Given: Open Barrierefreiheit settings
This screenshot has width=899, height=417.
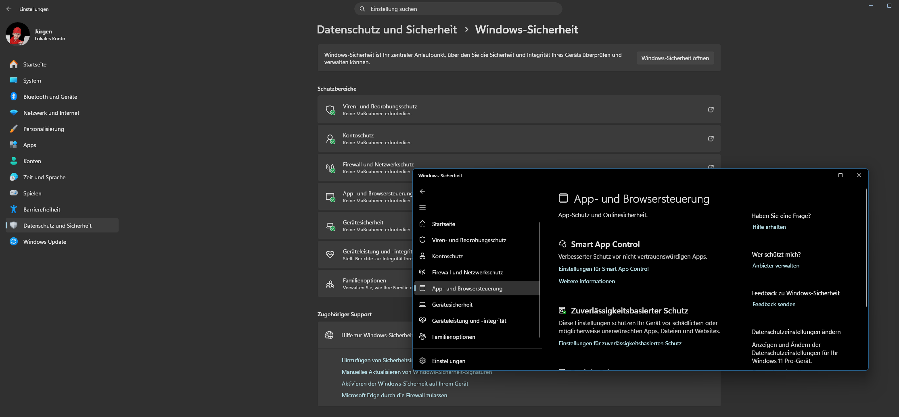Looking at the screenshot, I should click(62, 210).
